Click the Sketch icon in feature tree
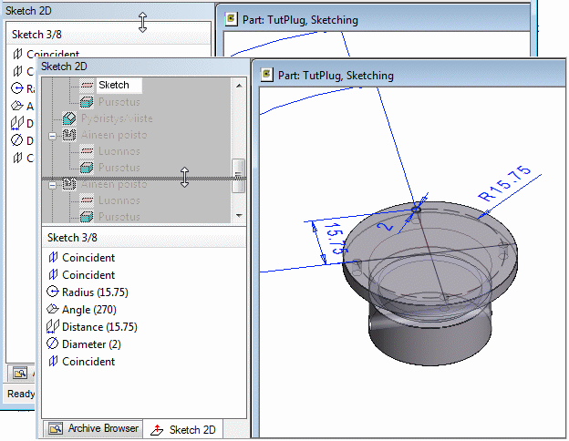The width and height of the screenshot is (569, 441). [87, 85]
